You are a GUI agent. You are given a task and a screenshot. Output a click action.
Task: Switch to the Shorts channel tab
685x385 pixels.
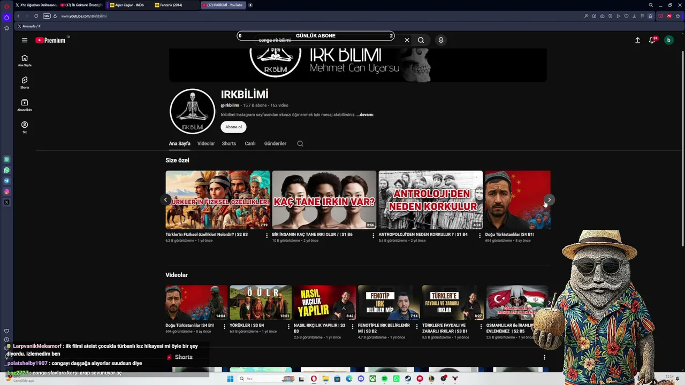[229, 143]
